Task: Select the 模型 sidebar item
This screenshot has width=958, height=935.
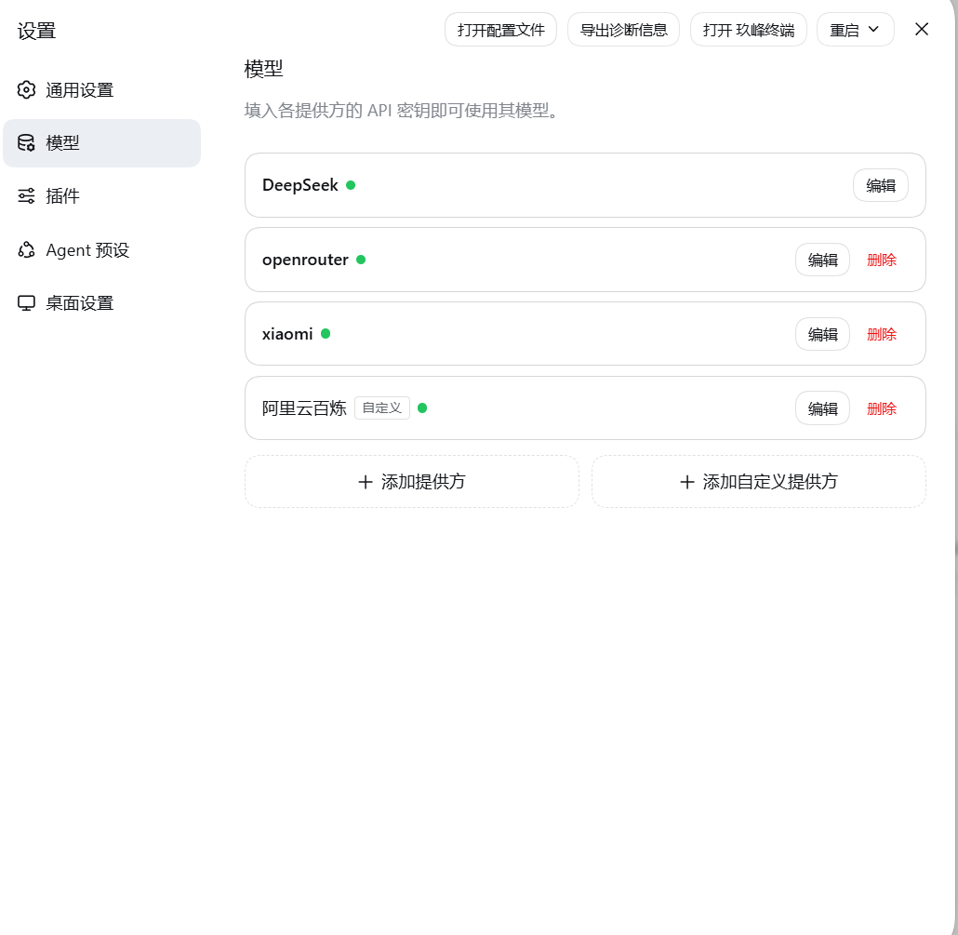Action: 101,143
